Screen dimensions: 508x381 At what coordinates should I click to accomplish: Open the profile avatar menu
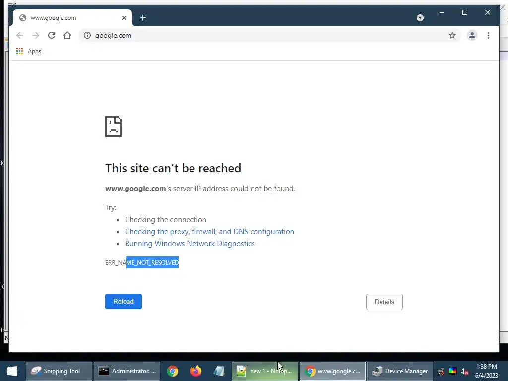[x=472, y=35]
